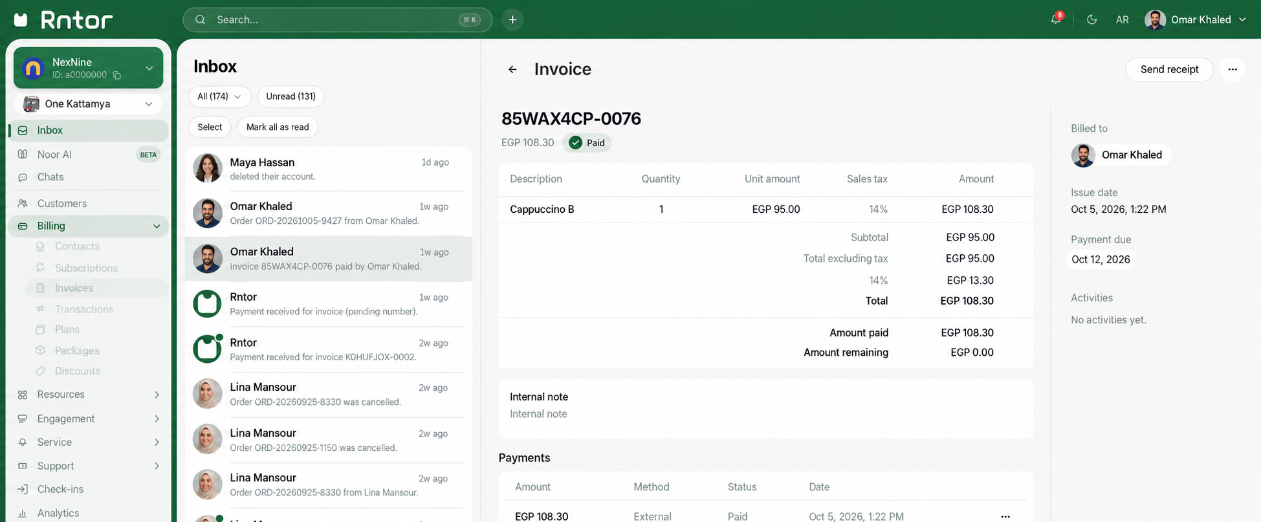
Task: Click the Paid status badge
Action: tap(587, 143)
